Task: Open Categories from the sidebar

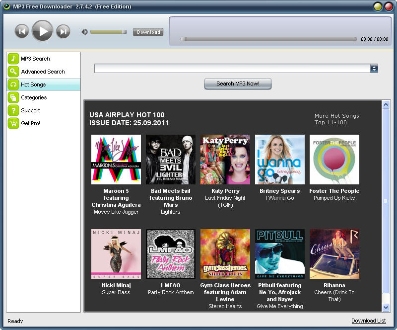Action: [x=43, y=97]
